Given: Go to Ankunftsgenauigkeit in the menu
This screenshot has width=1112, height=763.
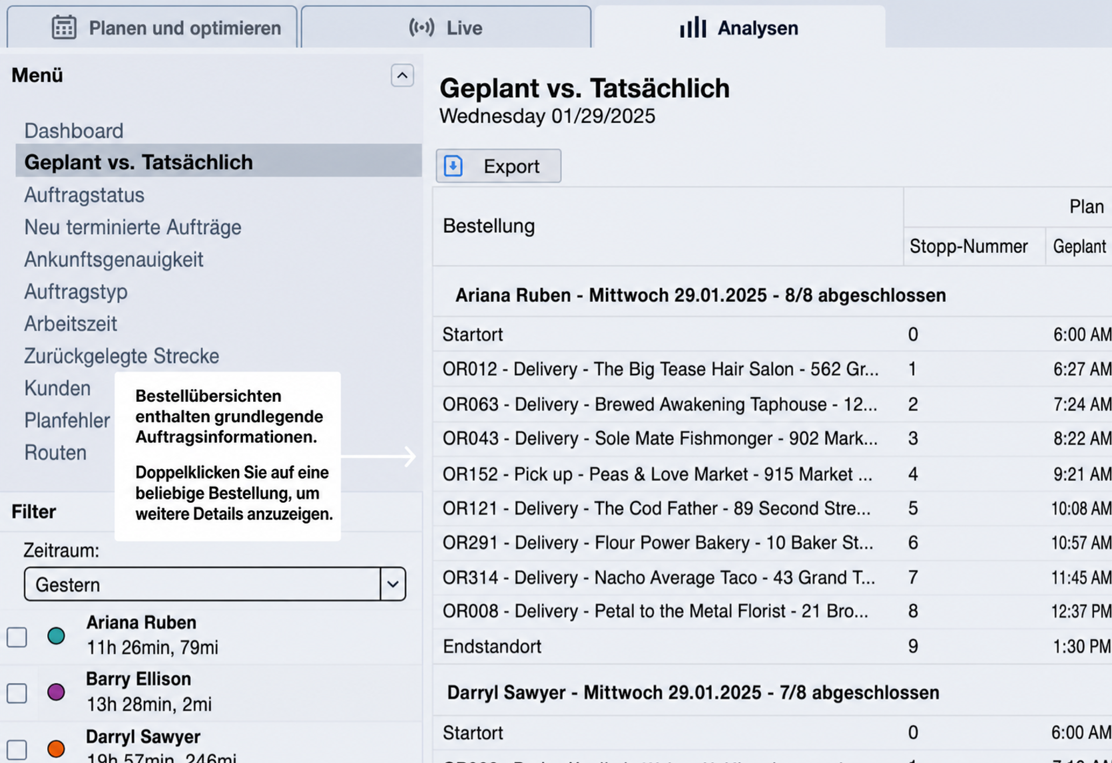Looking at the screenshot, I should pyautogui.click(x=114, y=259).
